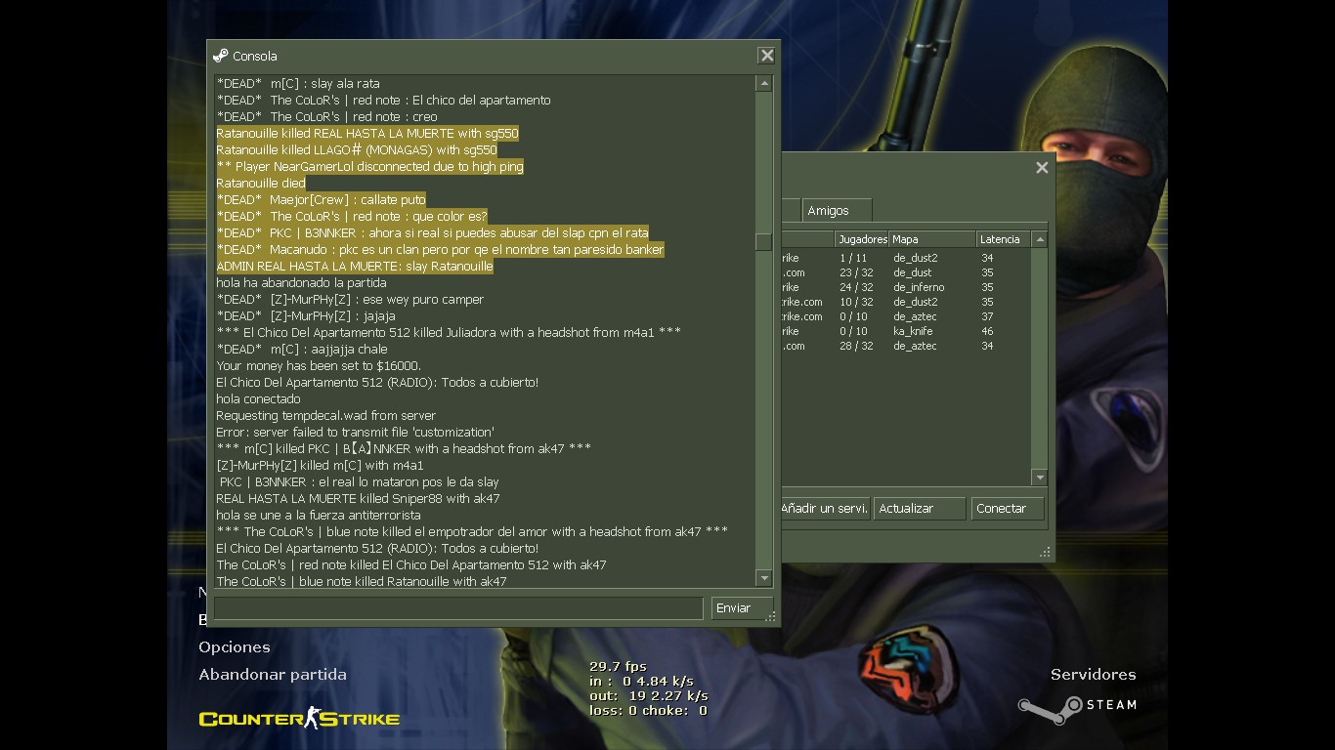Viewport: 1335px width, 750px height.
Task: Select server row with 1 / 11 players
Action: [906, 258]
